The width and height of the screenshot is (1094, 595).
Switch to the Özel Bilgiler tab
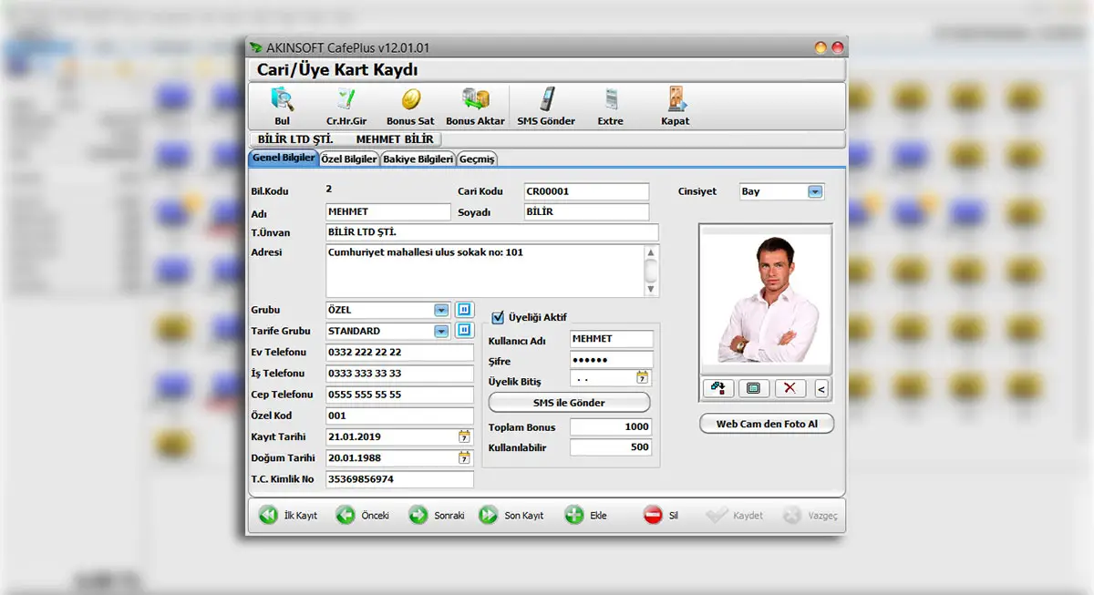pos(349,159)
